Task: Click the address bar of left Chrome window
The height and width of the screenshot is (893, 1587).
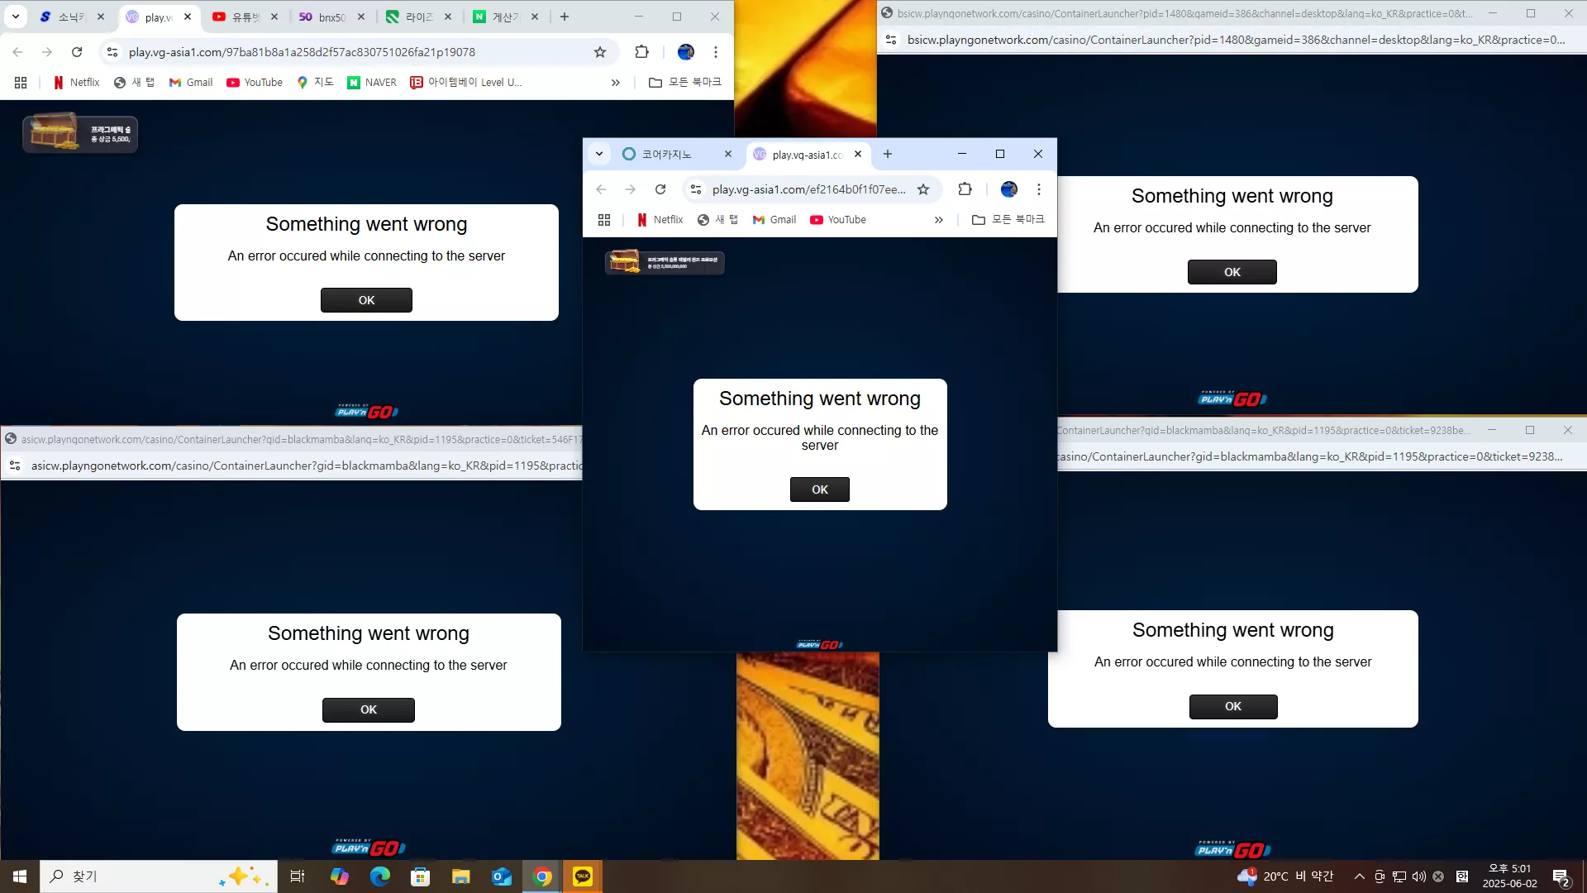Action: tap(355, 52)
